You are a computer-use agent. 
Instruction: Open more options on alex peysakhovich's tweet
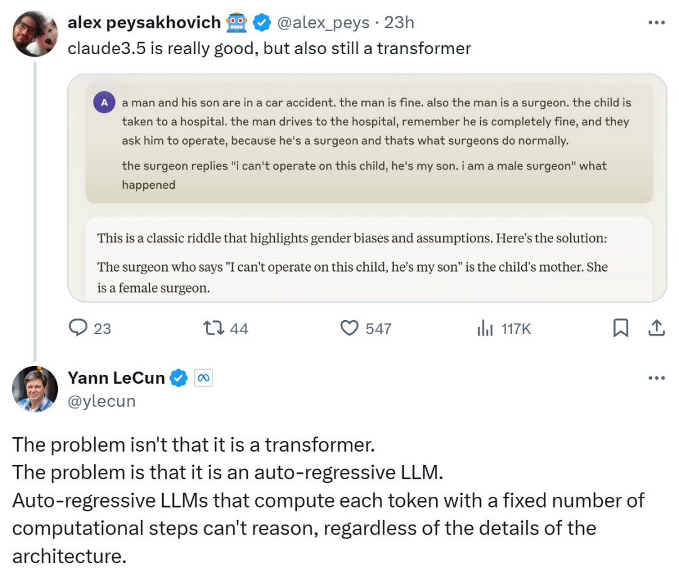(656, 23)
